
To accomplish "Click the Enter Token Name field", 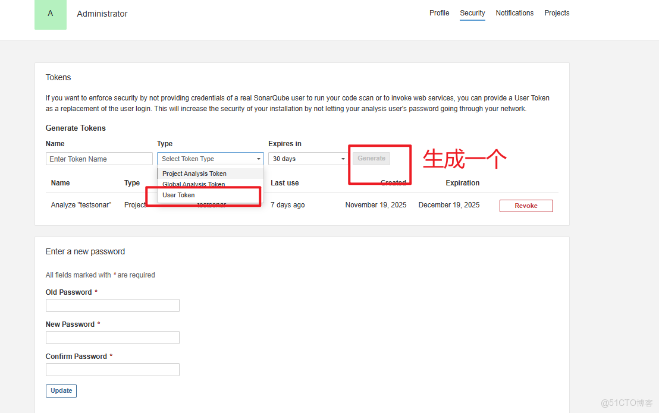I will (99, 159).
